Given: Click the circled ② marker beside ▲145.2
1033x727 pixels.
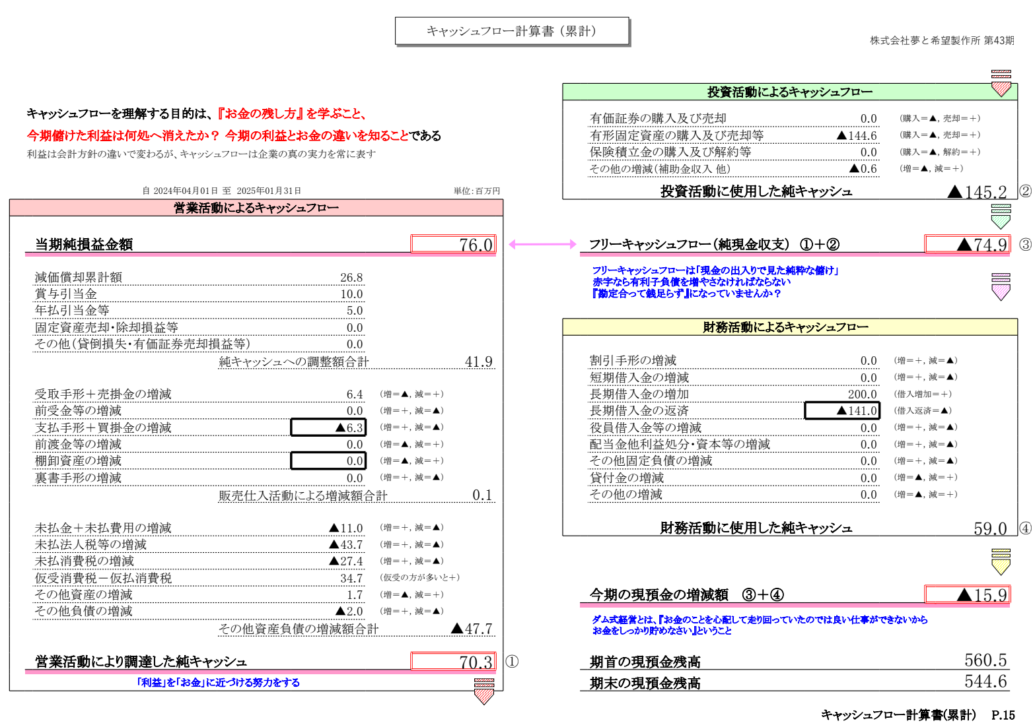Looking at the screenshot, I should pos(1024,192).
